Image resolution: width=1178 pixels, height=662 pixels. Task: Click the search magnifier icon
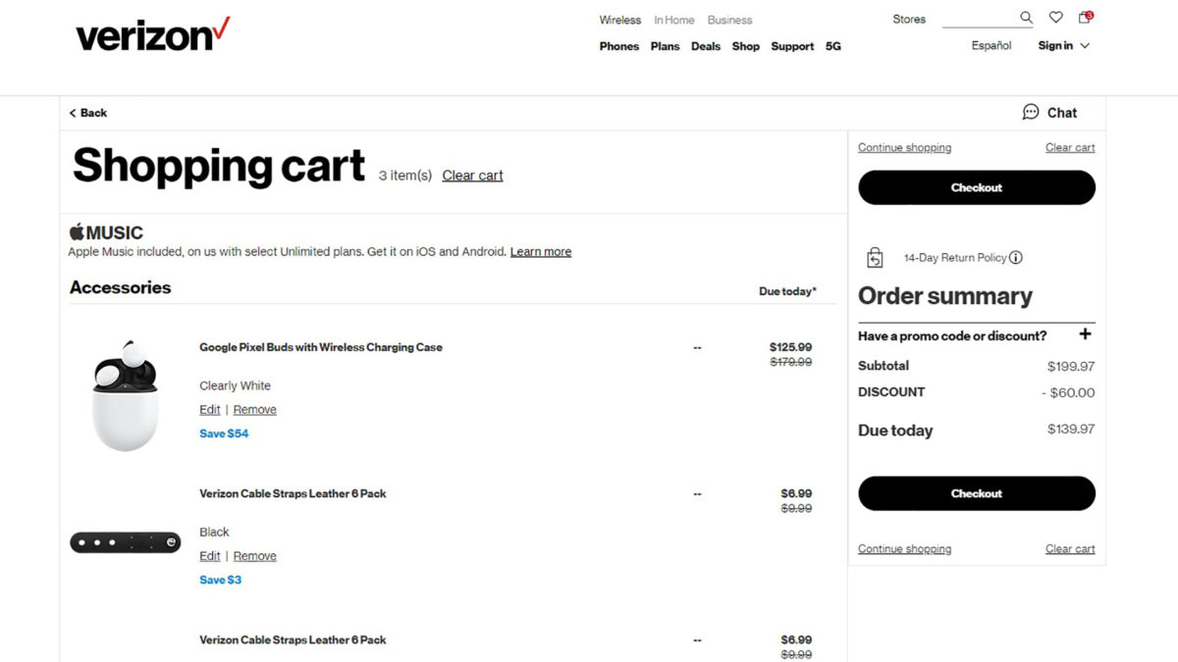click(x=1026, y=18)
